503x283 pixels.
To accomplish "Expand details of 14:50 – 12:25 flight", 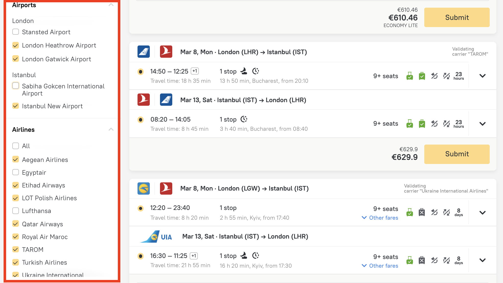I will [483, 76].
